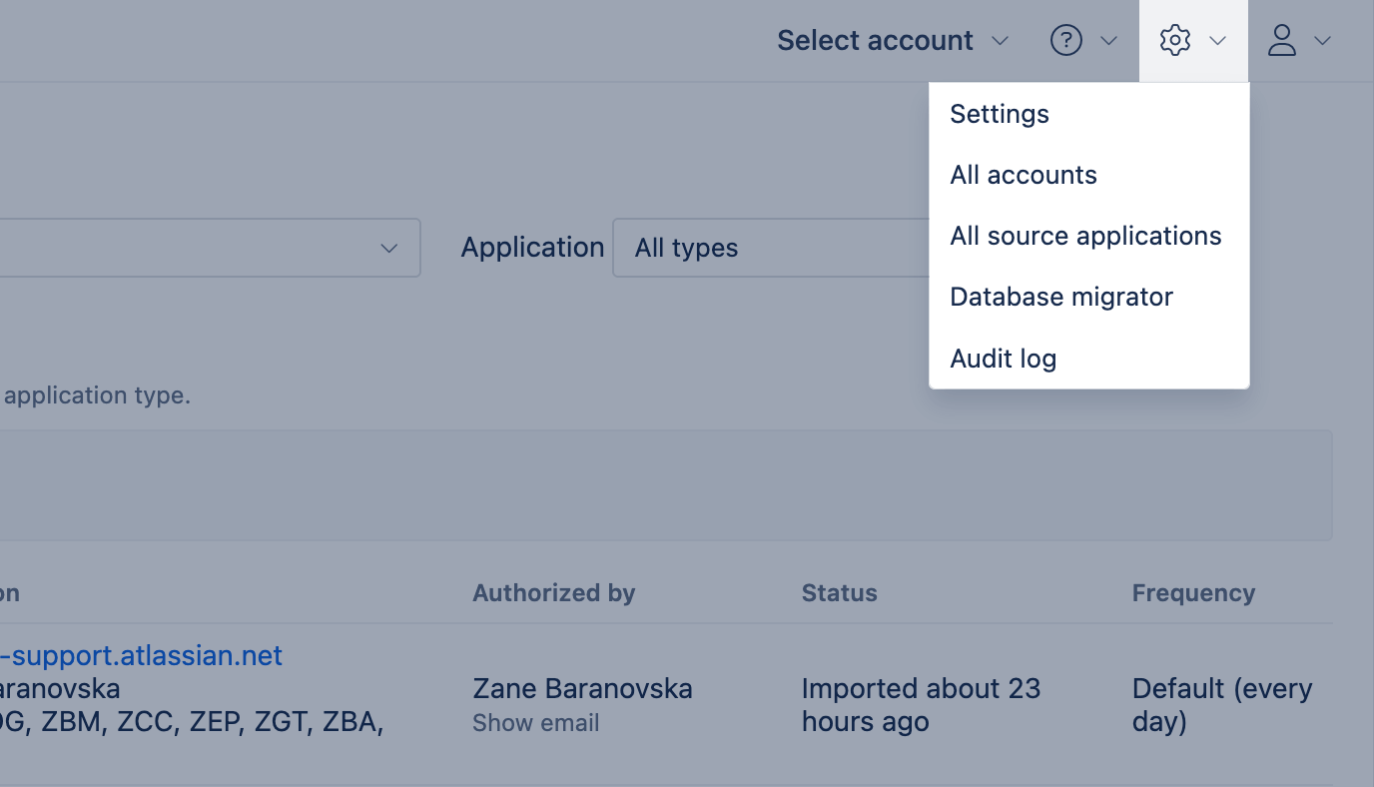Open the user profile icon
The width and height of the screenshot is (1374, 787).
tap(1282, 40)
